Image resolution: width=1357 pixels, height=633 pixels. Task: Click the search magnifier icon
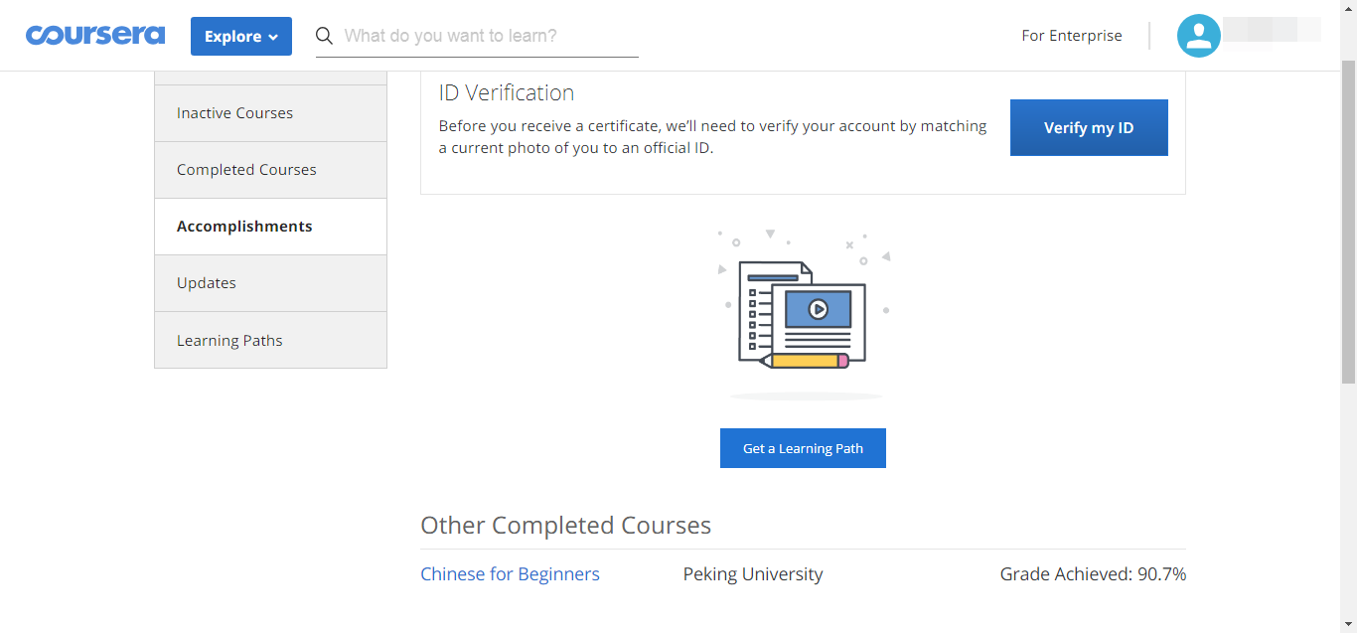(324, 36)
